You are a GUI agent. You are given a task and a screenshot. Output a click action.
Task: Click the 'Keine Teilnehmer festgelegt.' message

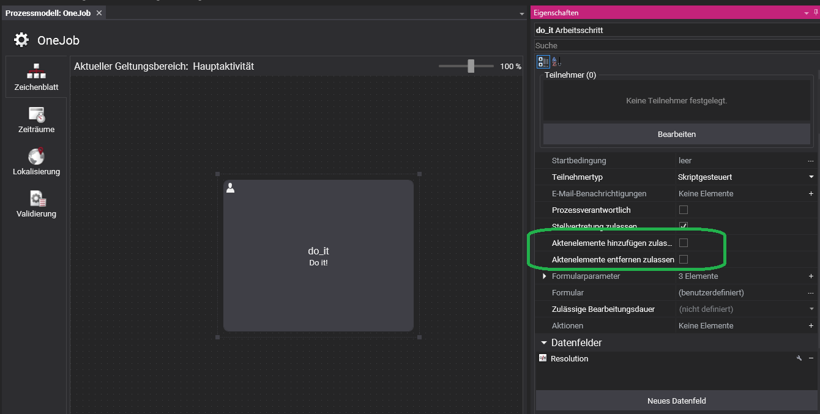[x=677, y=100]
